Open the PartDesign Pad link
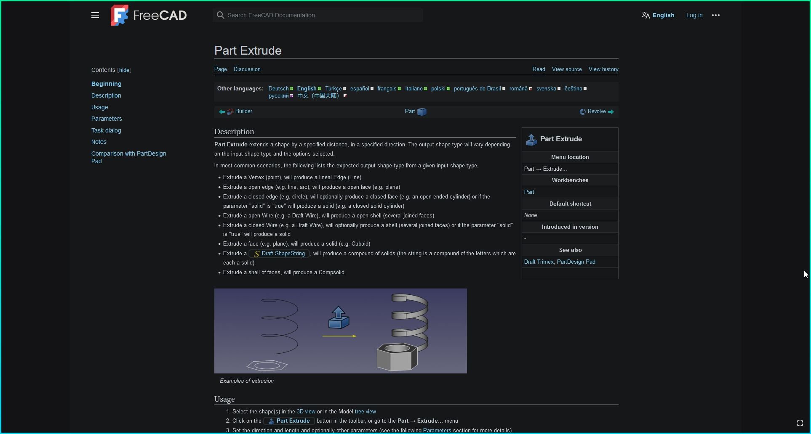Screen dimensions: 811x434 pyautogui.click(x=576, y=262)
